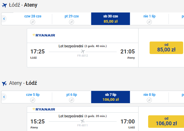Click the no-flight icon under pt 6 lip

(x=71, y=100)
